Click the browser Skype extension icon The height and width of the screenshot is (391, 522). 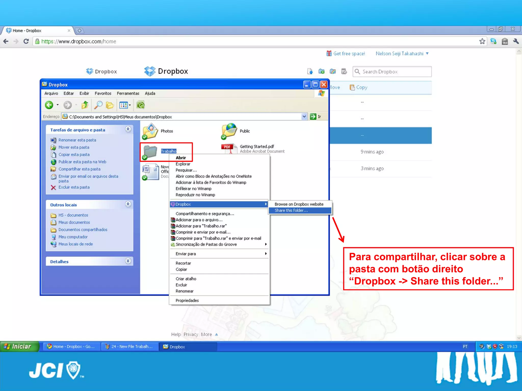pyautogui.click(x=493, y=41)
